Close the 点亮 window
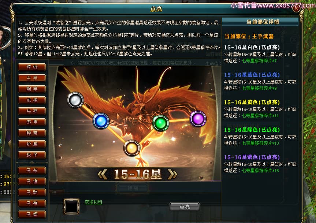316x223 pixels. coord(297,8)
